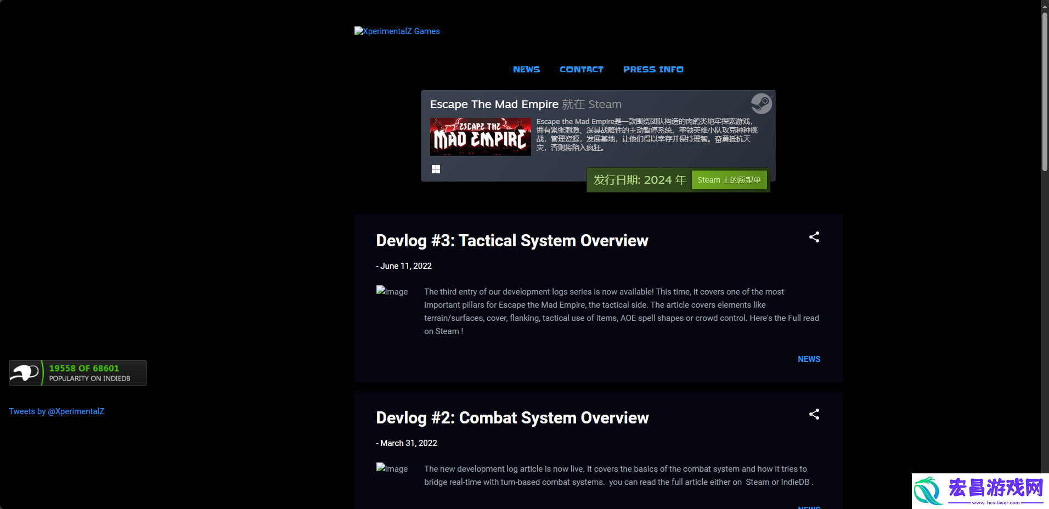Image resolution: width=1049 pixels, height=509 pixels.
Task: Add to Steam wishlist green button
Action: click(729, 180)
